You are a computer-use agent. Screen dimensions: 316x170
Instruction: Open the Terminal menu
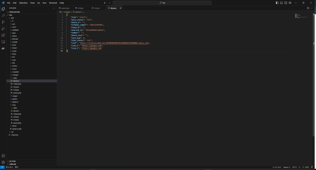tap(53, 3)
